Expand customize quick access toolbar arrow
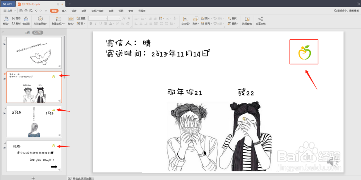Viewport: 361px width, 180px height. click(46, 11)
